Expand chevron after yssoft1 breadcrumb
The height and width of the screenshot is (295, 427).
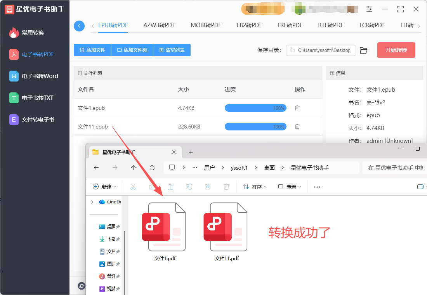click(256, 168)
